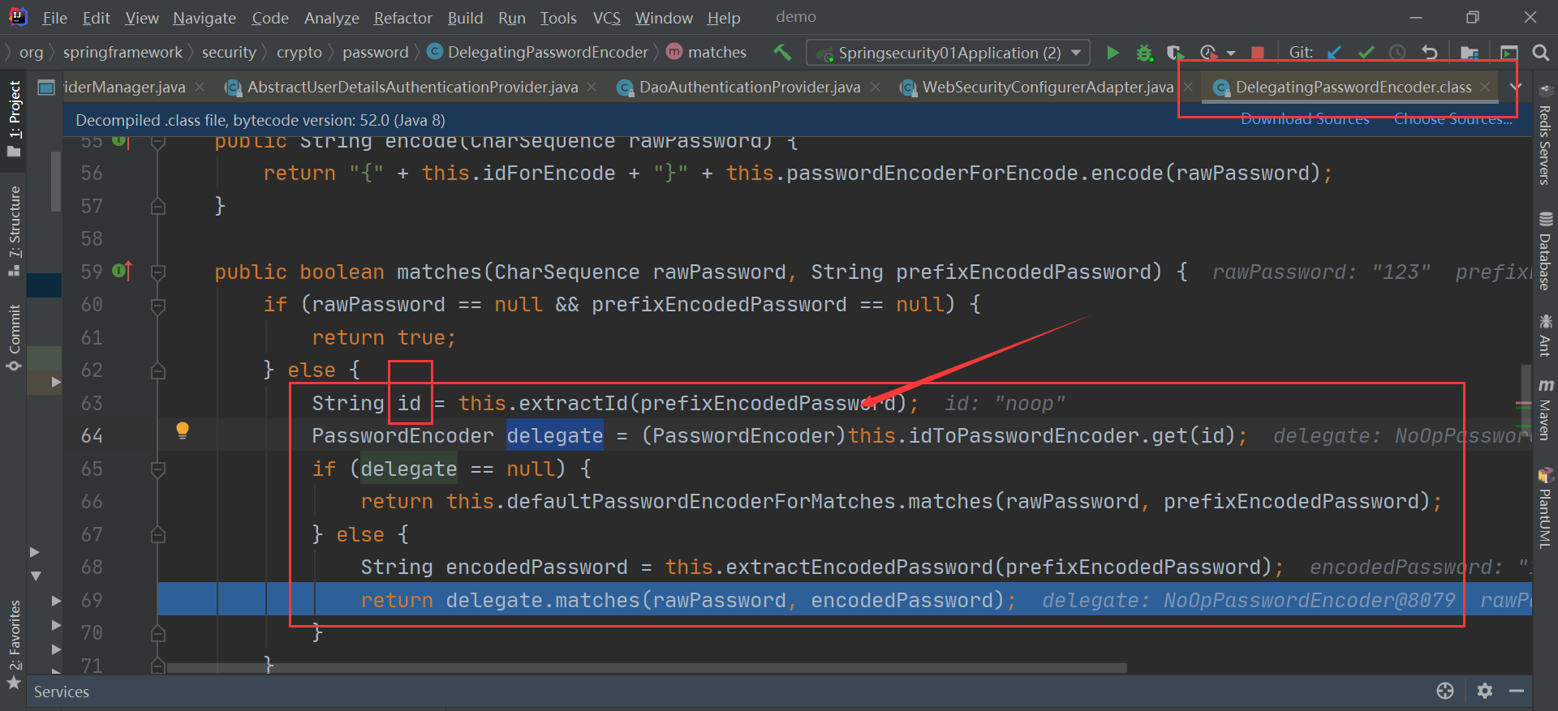This screenshot has width=1558, height=711.
Task: Toggle the Database tool window
Action: tap(1545, 251)
